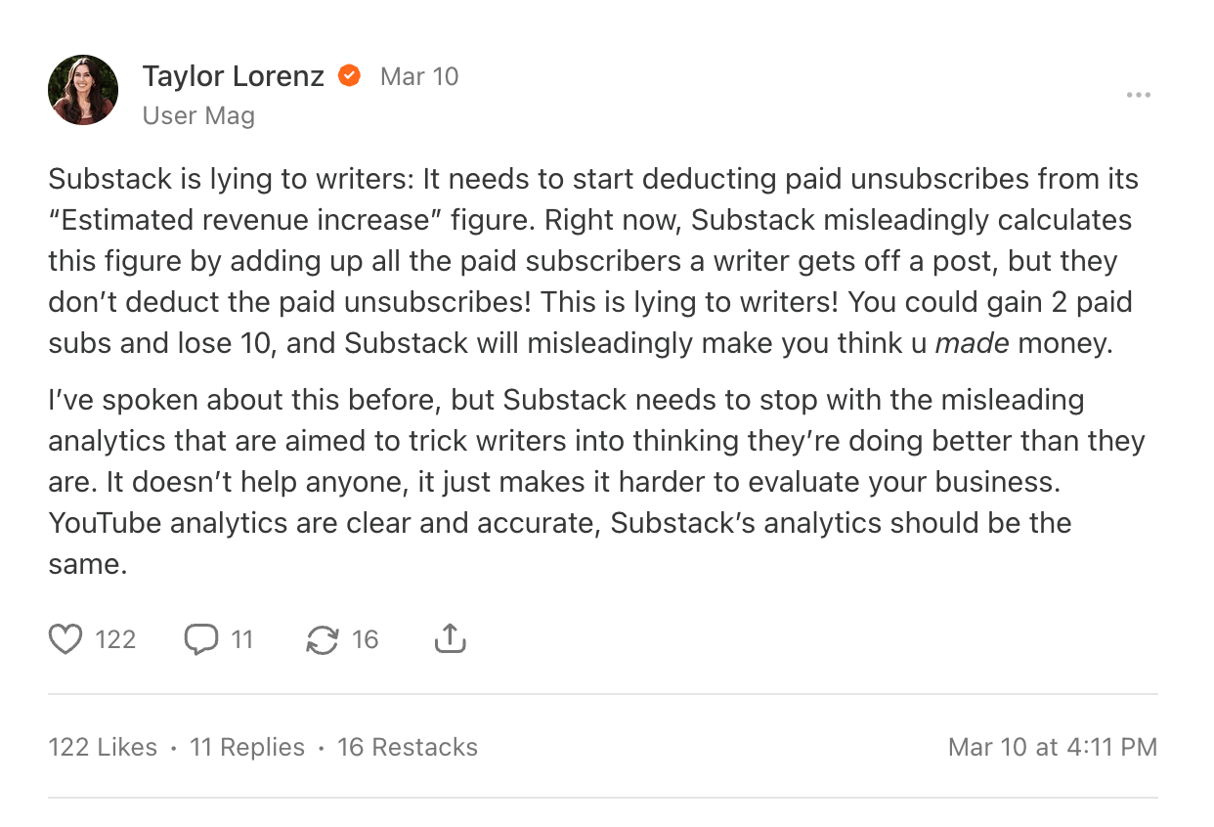Viewport: 1214px width, 827px height.
Task: Click the share upload icon
Action: pos(449,639)
